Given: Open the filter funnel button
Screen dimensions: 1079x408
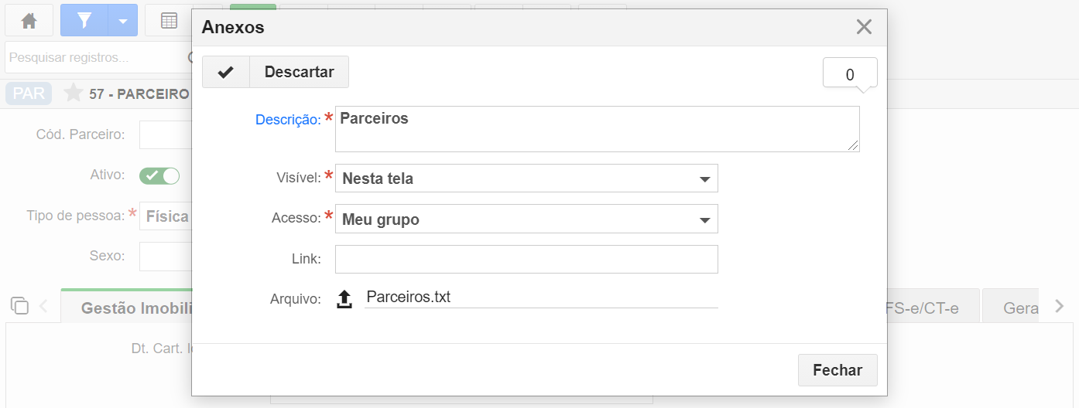Looking at the screenshot, I should [x=84, y=20].
